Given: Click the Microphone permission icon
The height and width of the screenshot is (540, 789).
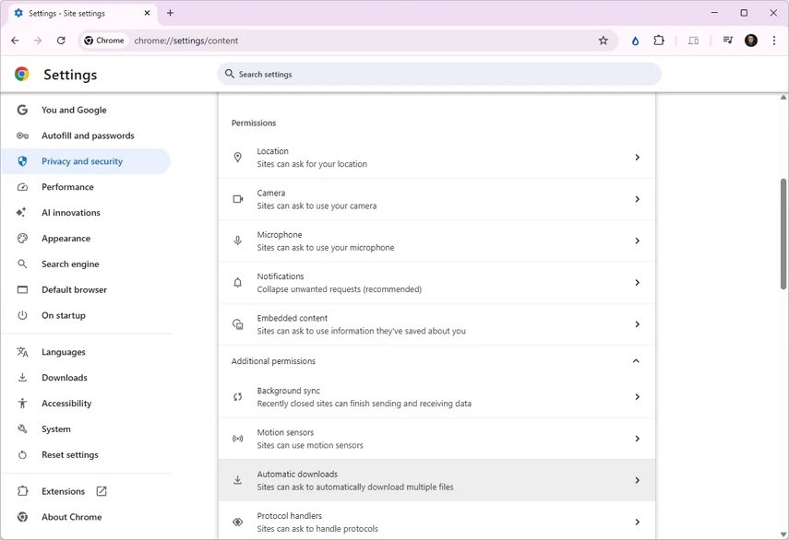Looking at the screenshot, I should [238, 241].
